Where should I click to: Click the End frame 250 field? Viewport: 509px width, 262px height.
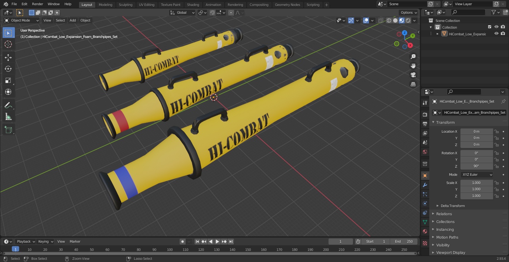(x=404, y=242)
